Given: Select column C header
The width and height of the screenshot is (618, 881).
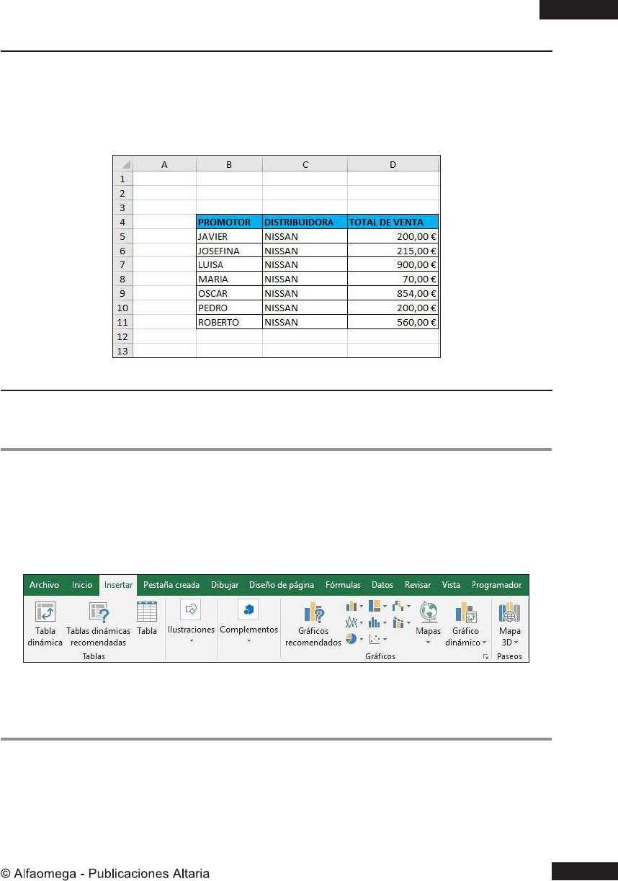Looking at the screenshot, I should pos(305,164).
